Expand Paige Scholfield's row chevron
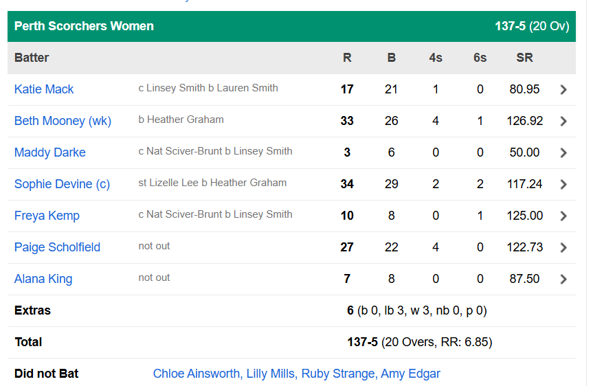593x386 pixels. pos(563,247)
